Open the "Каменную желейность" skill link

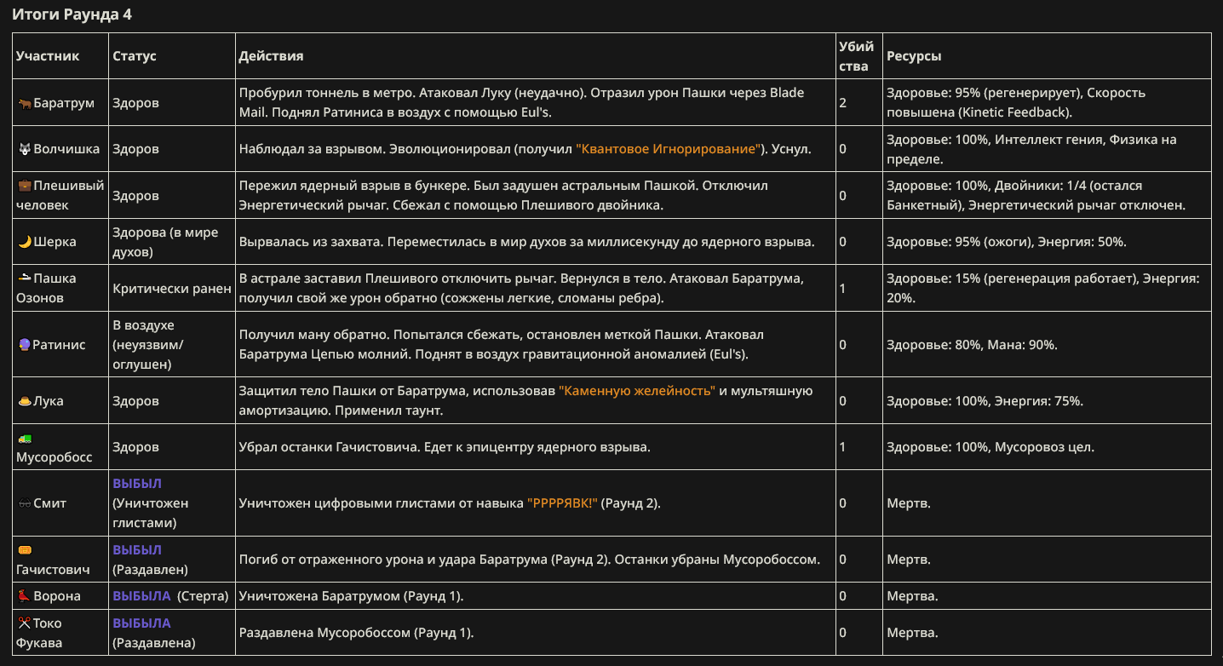(637, 391)
